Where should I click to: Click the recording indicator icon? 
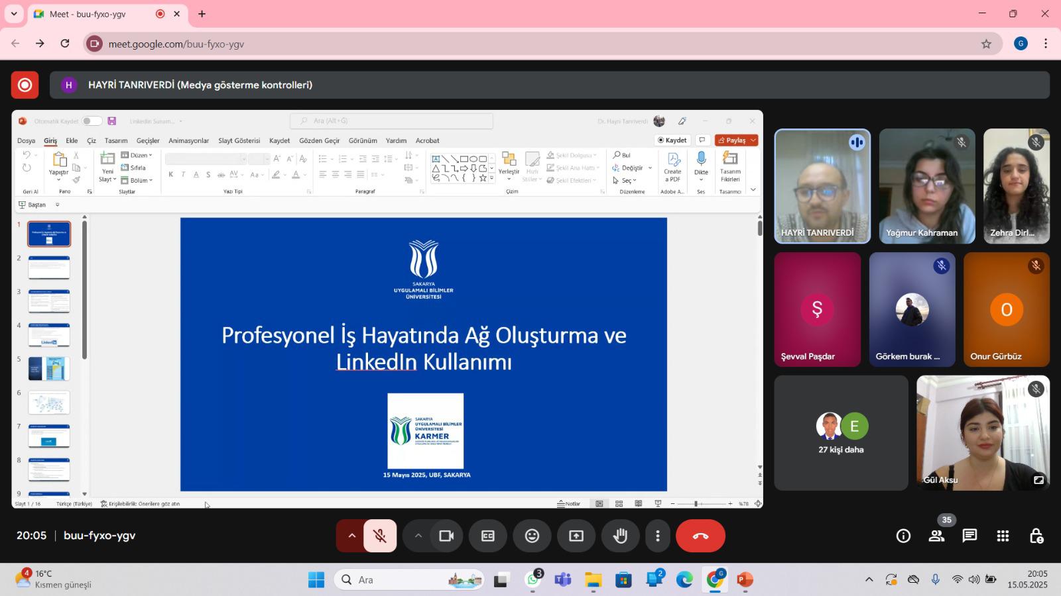25,85
